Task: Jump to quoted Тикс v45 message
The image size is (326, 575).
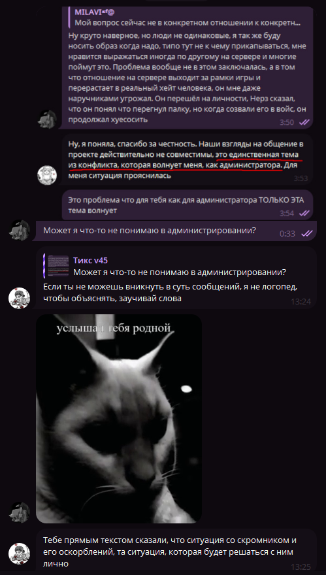Action: (176, 266)
